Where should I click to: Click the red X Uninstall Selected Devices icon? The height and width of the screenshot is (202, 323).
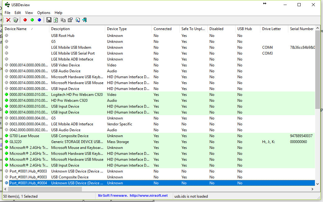pyautogui.click(x=8, y=20)
